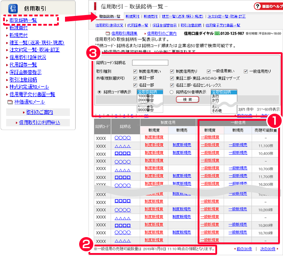This screenshot has width=283, height=261.
Task: Open 保証金振替指示 in the second tab row
Action: pos(164,25)
